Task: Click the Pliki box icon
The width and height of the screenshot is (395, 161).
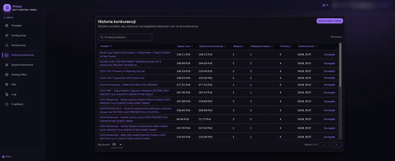Action: click(7, 84)
